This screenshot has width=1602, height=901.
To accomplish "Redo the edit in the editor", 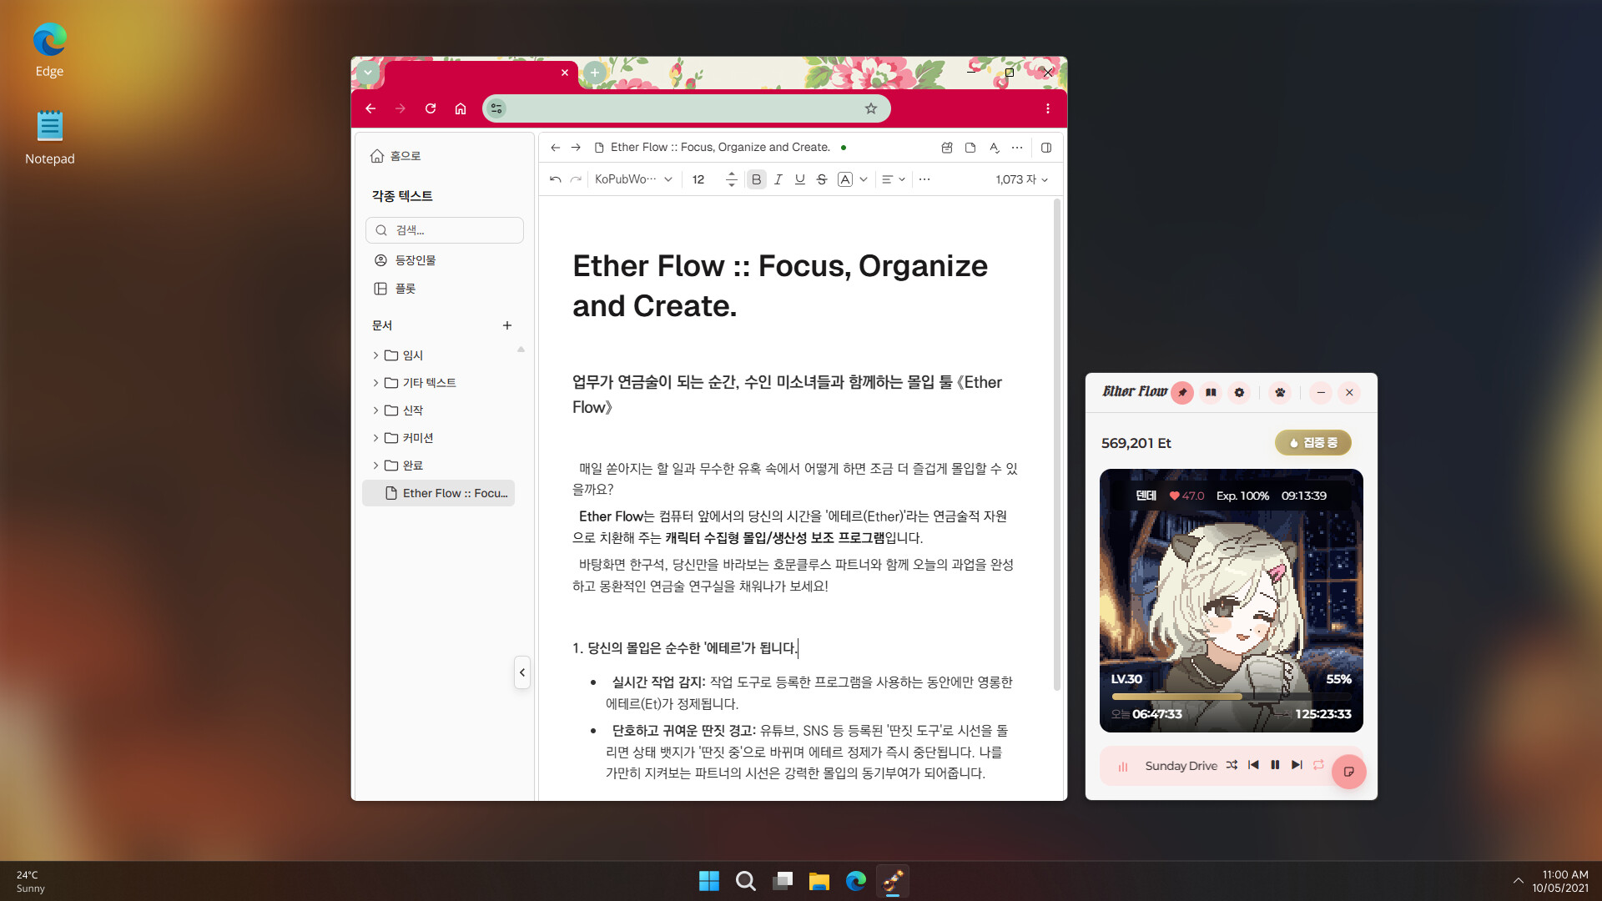I will [576, 179].
